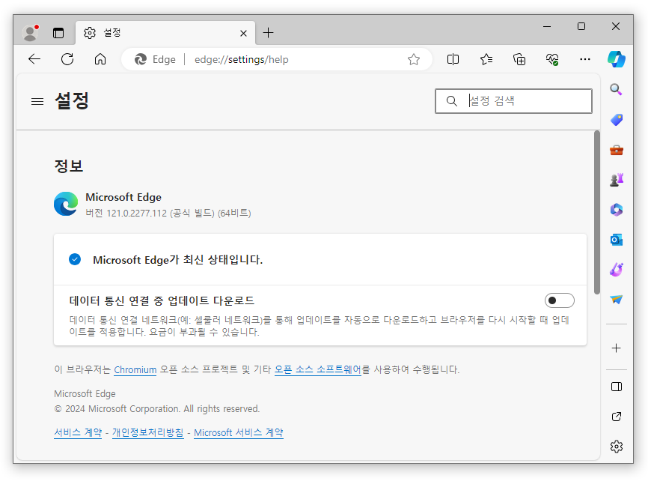Click the 설정 검색 search field
The height and width of the screenshot is (481, 648).
(x=513, y=101)
